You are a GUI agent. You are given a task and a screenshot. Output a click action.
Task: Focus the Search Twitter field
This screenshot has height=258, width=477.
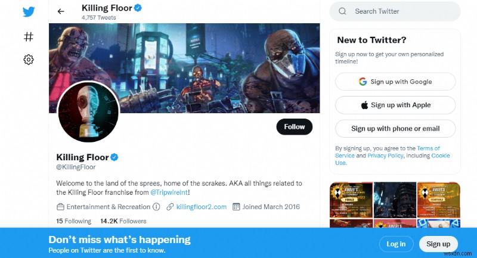[x=402, y=11]
